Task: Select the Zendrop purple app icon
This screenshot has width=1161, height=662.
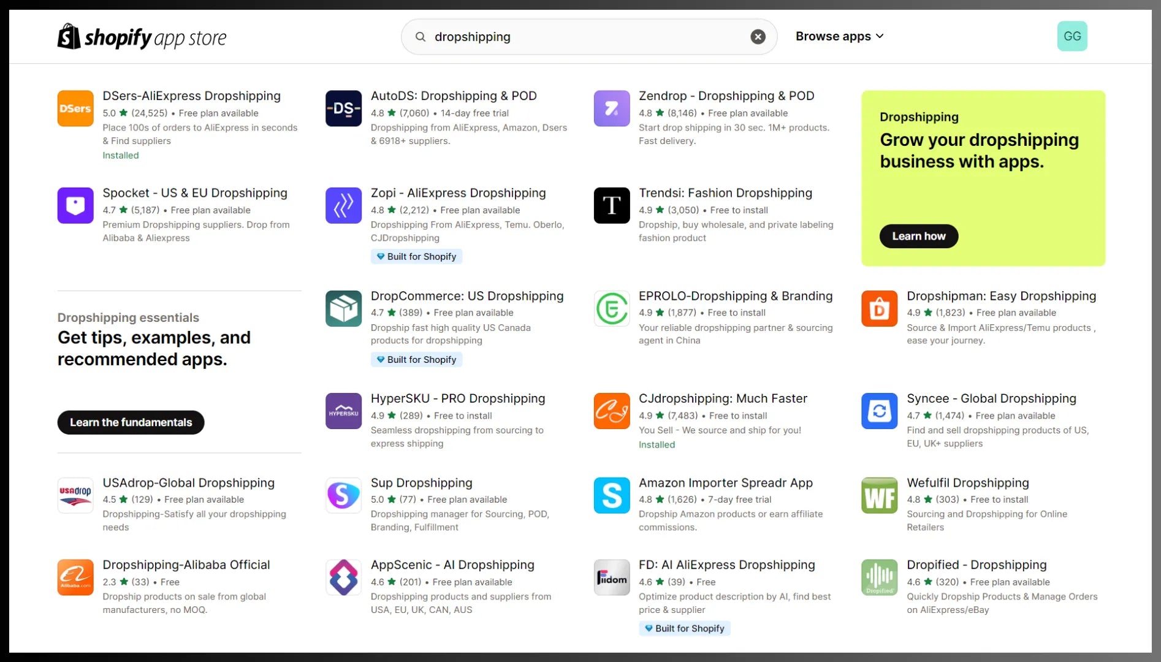Action: [x=611, y=108]
